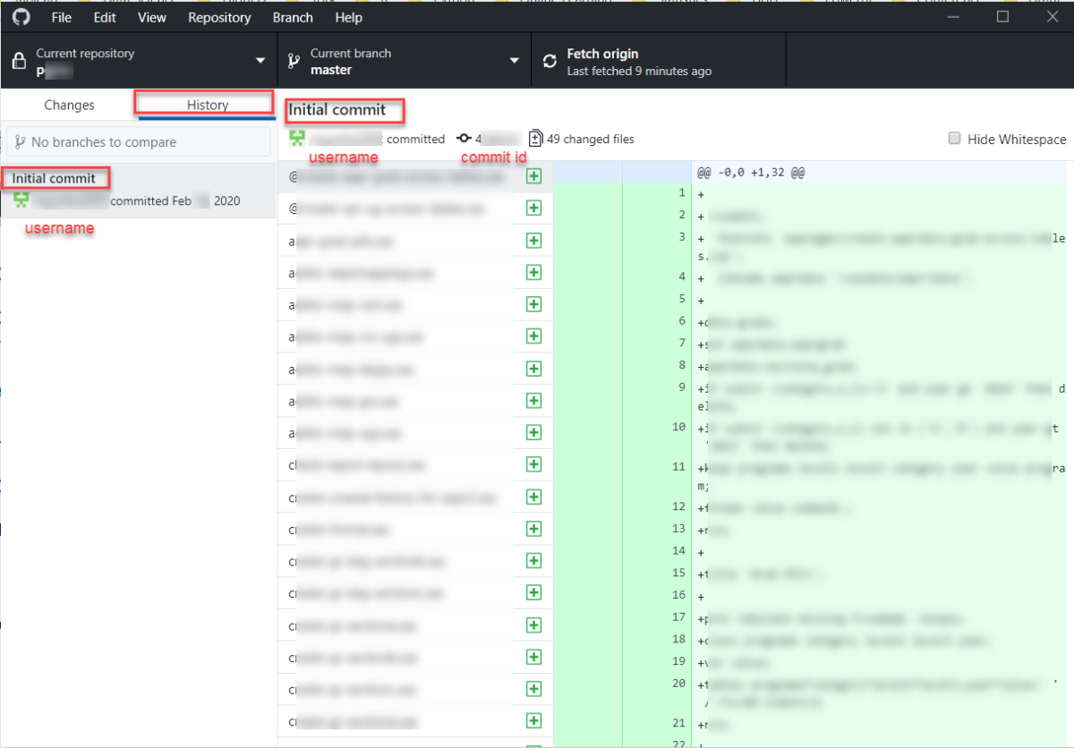Click the sync arrows icon for Fetch origin
The image size is (1074, 748).
tap(550, 61)
